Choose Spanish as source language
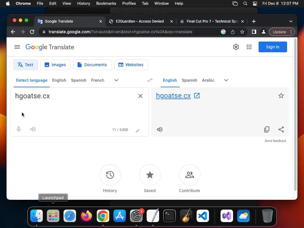 tap(78, 80)
